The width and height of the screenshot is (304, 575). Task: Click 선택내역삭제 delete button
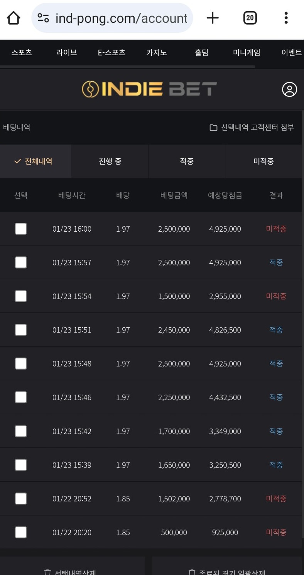click(73, 570)
